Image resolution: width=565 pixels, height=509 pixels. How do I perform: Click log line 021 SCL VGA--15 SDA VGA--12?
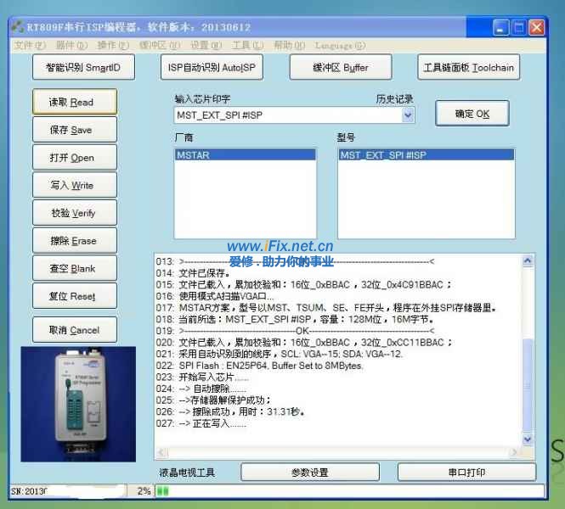tap(280, 354)
